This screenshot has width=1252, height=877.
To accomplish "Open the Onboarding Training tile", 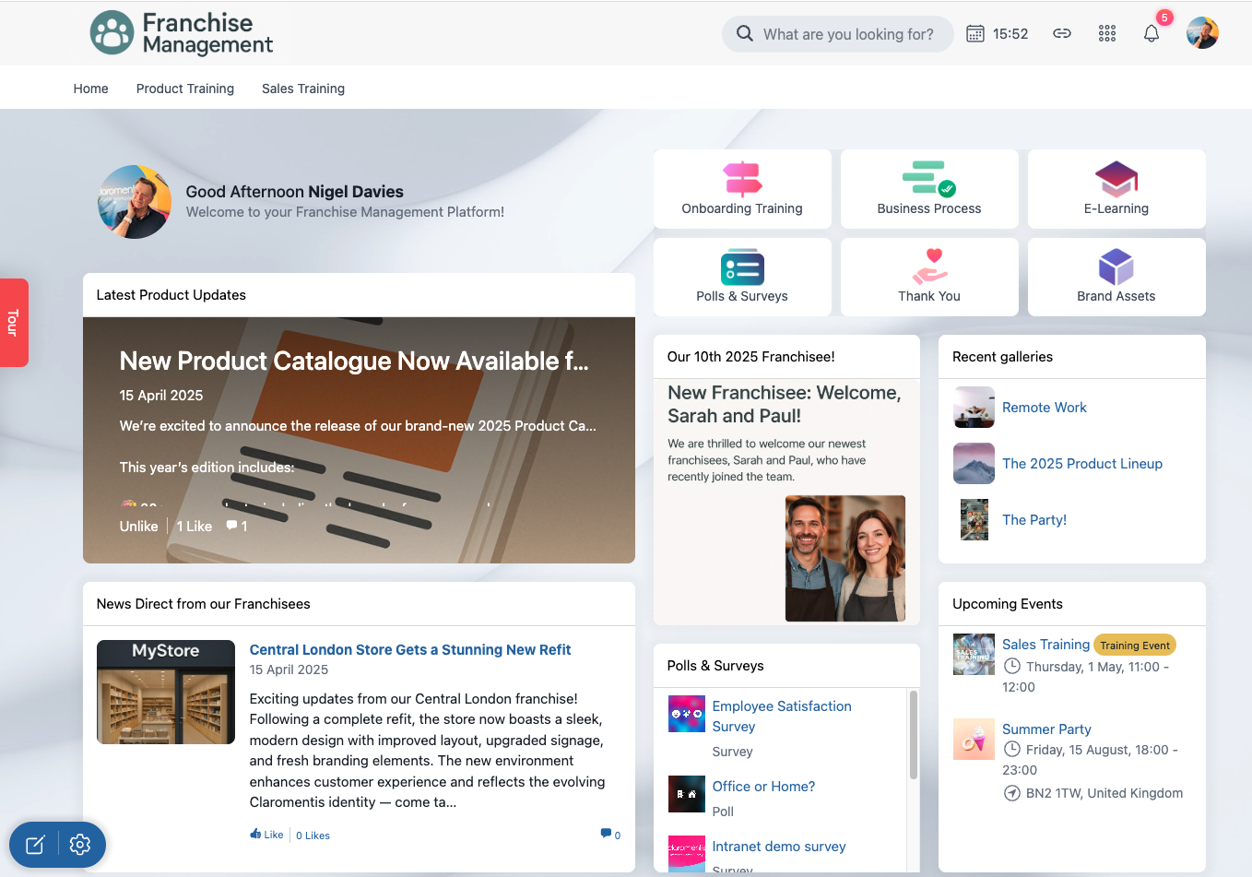I will pos(742,189).
